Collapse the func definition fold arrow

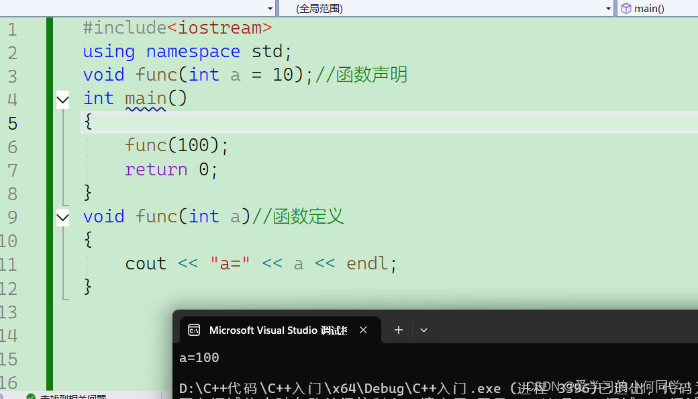pyautogui.click(x=63, y=218)
